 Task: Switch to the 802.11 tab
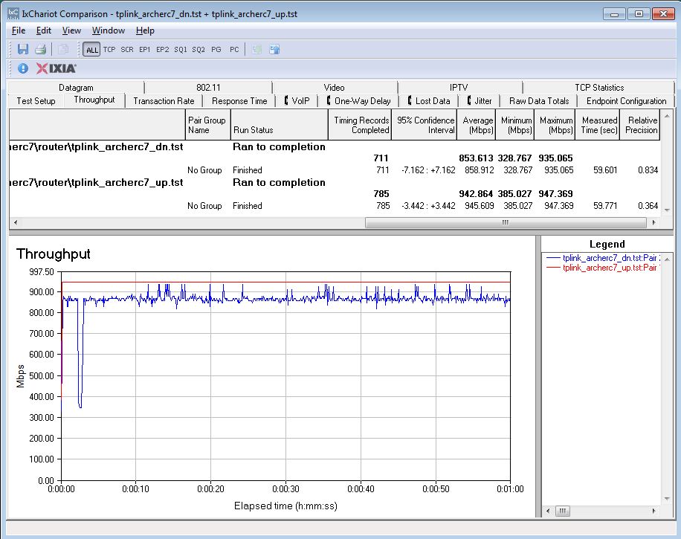click(208, 87)
